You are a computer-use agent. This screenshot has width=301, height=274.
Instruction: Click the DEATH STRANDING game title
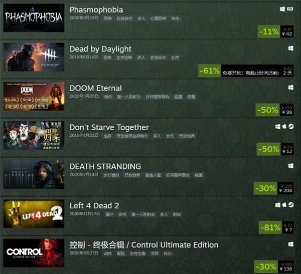point(105,167)
